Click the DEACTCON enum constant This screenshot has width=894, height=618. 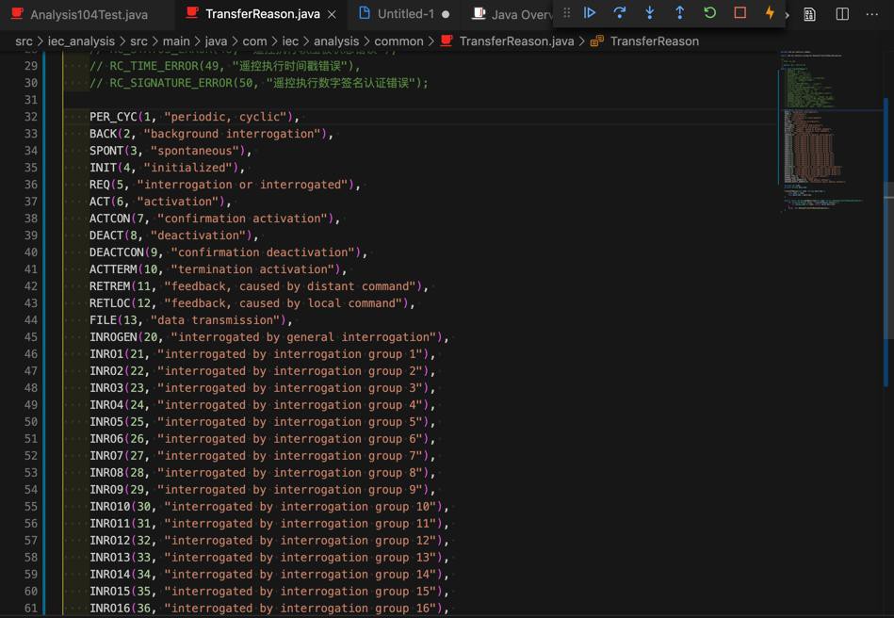click(x=116, y=252)
